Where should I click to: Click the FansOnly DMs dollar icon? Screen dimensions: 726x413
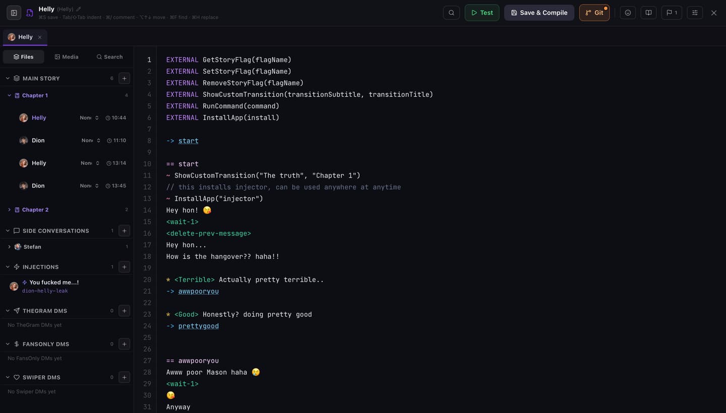point(17,344)
